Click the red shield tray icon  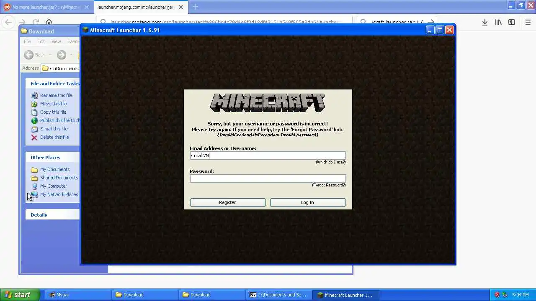coord(497,295)
